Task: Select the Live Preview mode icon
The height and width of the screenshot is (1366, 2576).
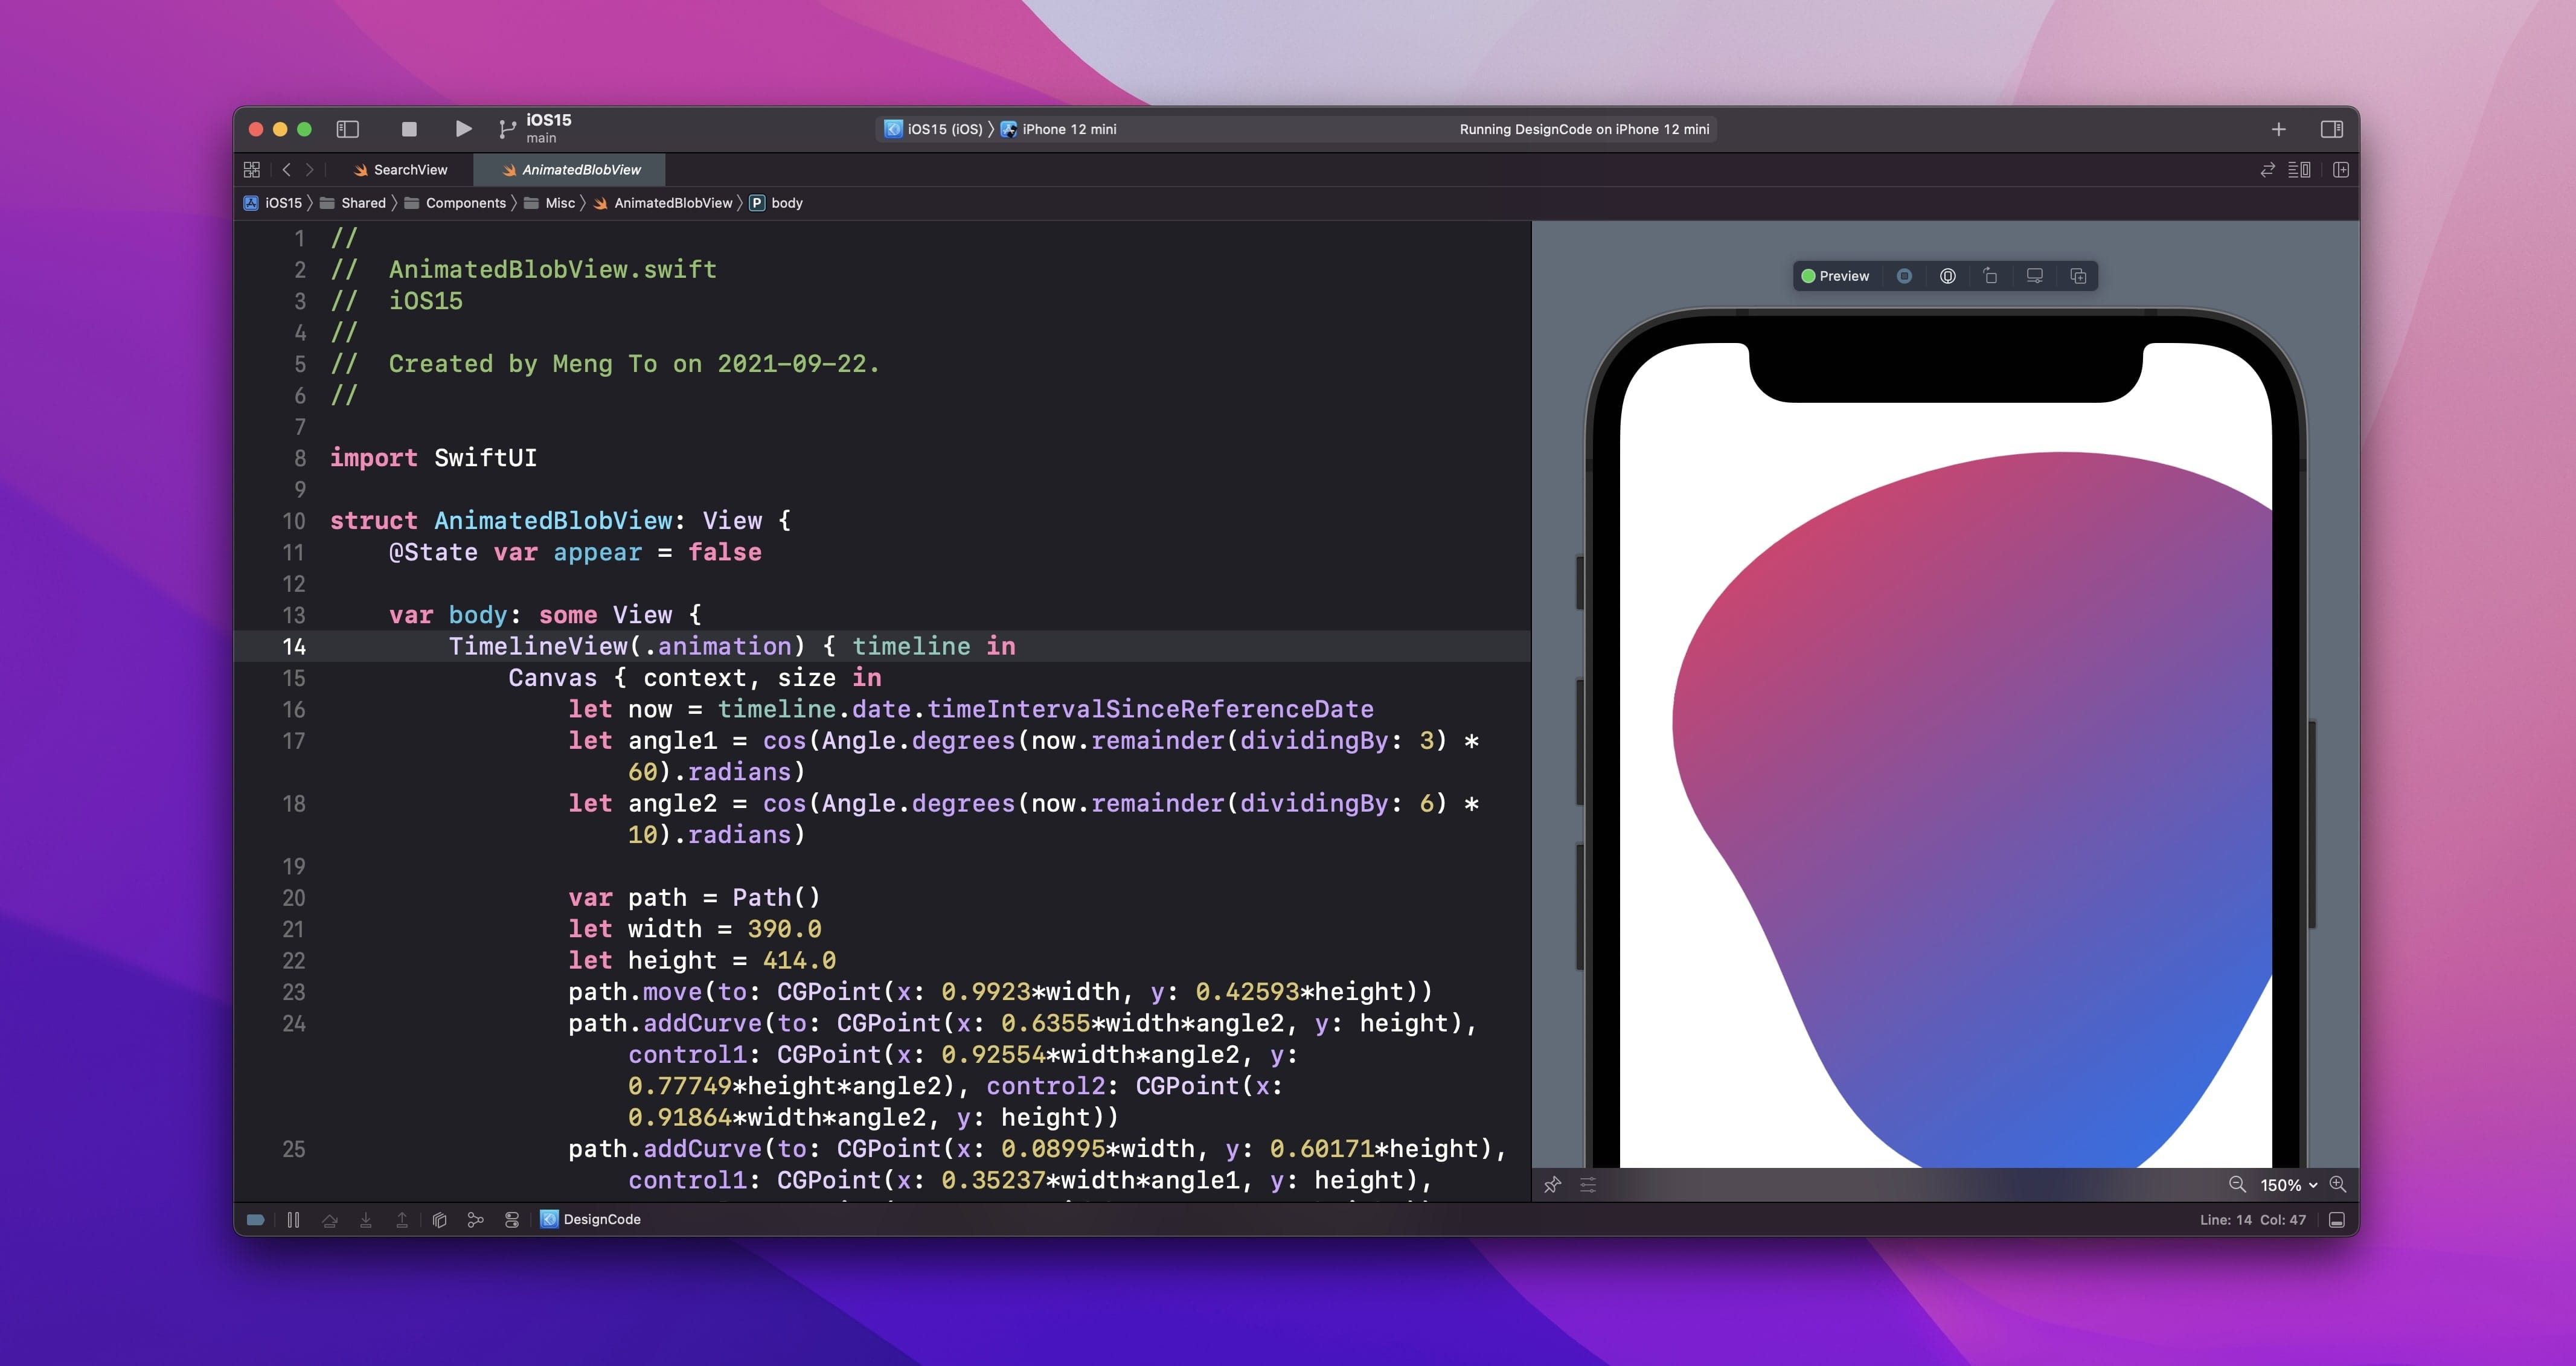Action: click(x=1904, y=276)
